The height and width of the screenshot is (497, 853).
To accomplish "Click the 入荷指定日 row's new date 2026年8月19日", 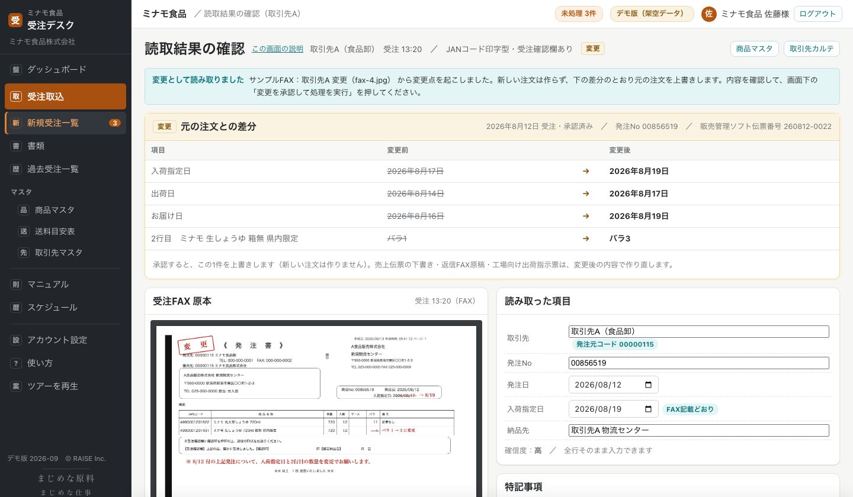I will pyautogui.click(x=639, y=171).
